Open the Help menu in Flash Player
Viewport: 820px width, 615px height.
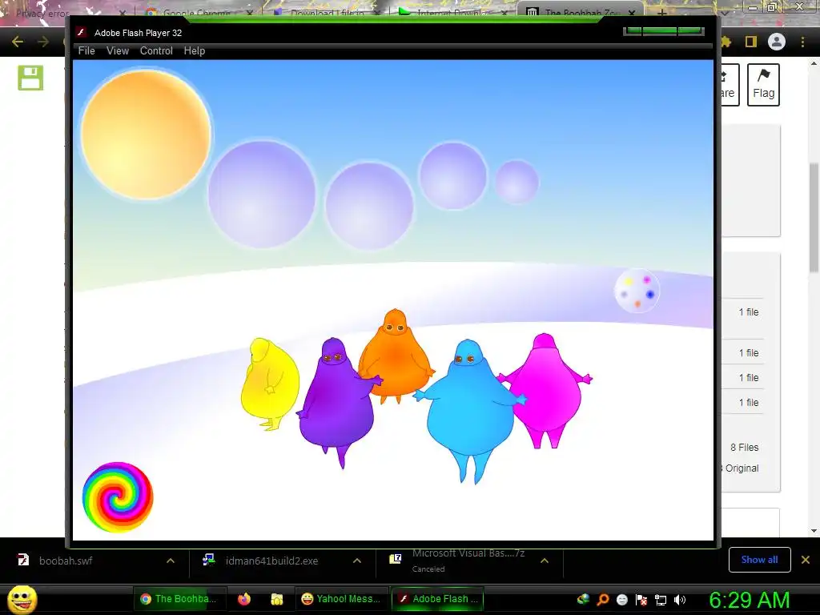pyautogui.click(x=194, y=50)
